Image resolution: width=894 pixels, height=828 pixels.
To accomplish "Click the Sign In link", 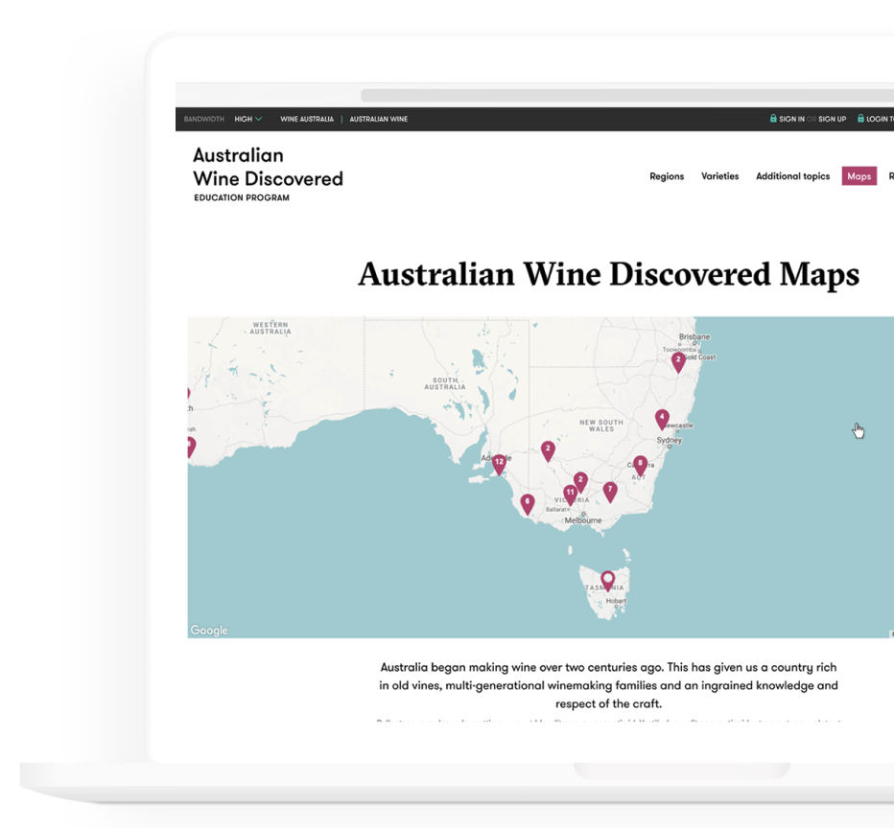I will pyautogui.click(x=791, y=119).
